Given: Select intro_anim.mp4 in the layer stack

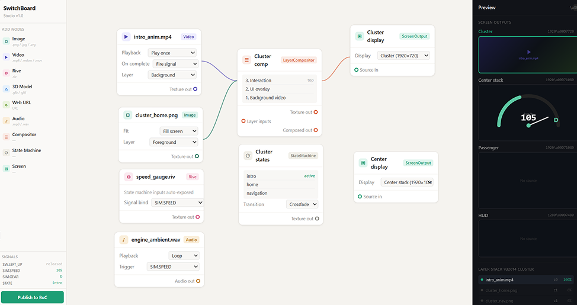Looking at the screenshot, I should click(x=526, y=280).
